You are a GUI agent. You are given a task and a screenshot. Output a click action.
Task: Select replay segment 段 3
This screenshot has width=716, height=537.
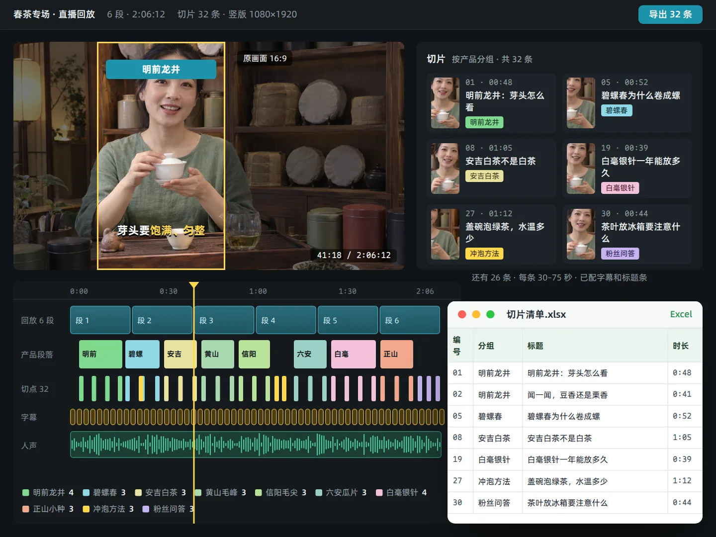click(x=224, y=320)
